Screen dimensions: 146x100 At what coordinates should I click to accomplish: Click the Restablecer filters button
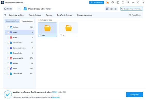coord(135,15)
